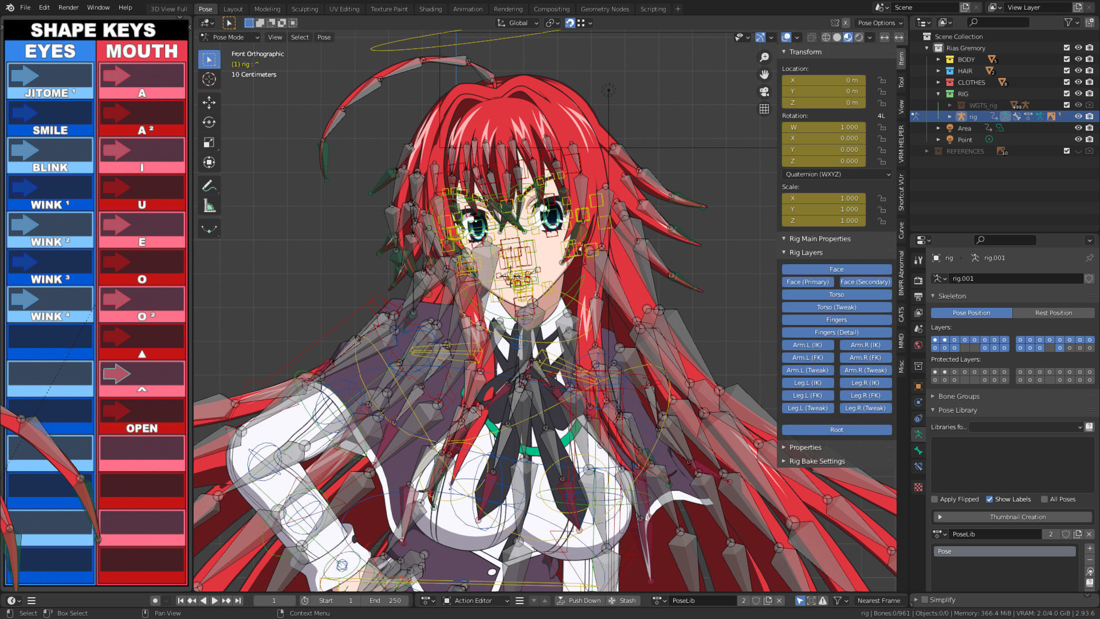Switch to the Sculpting workspace tab

[304, 9]
